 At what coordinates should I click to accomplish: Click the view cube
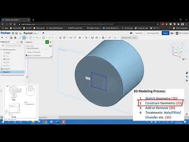coord(178,50)
